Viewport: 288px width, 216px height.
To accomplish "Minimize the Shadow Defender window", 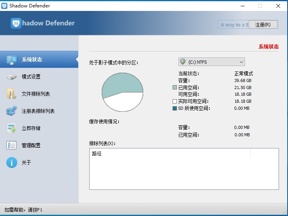I will (243, 6).
